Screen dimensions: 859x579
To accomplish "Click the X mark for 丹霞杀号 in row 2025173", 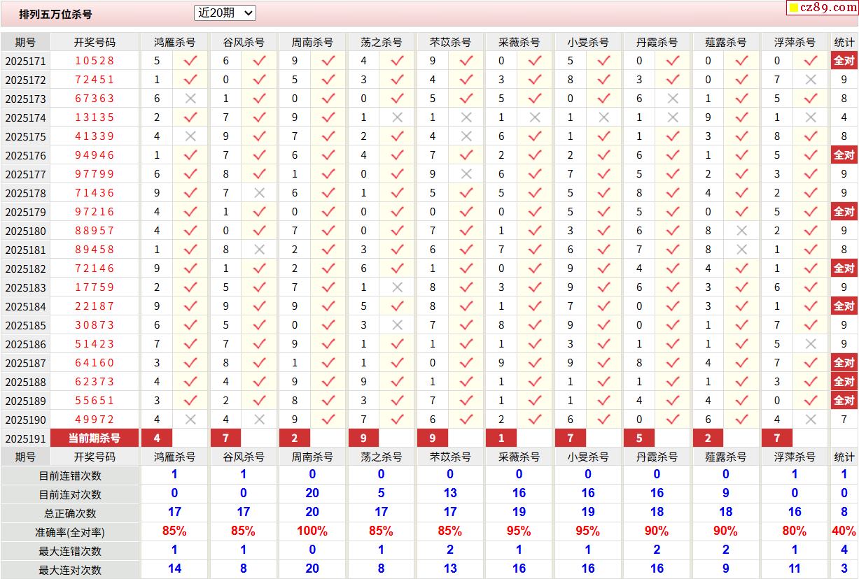I will coord(673,99).
